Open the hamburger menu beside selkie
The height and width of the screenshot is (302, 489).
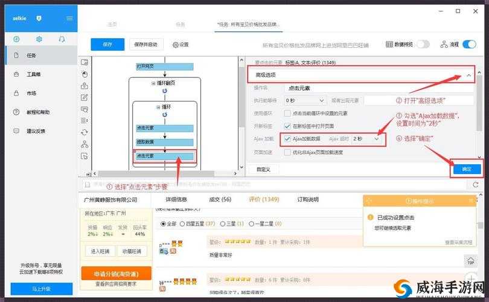pyautogui.click(x=69, y=18)
